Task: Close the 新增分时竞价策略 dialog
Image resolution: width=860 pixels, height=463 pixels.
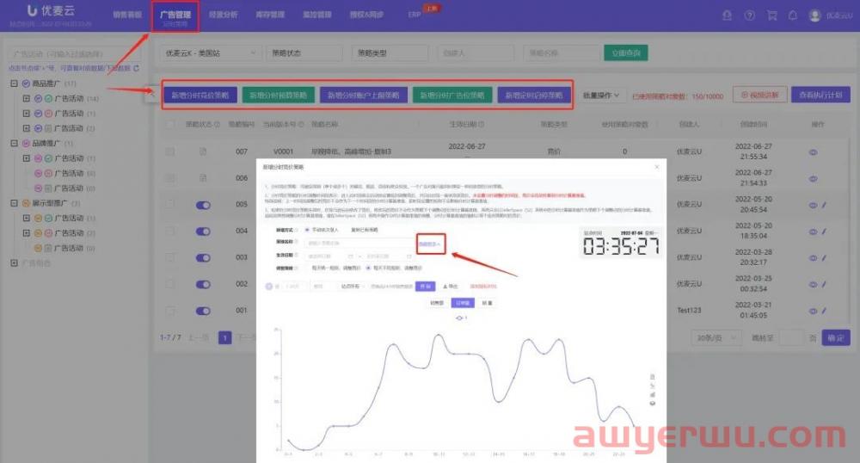Action: [657, 167]
